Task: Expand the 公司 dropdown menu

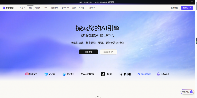Action: 92,8
